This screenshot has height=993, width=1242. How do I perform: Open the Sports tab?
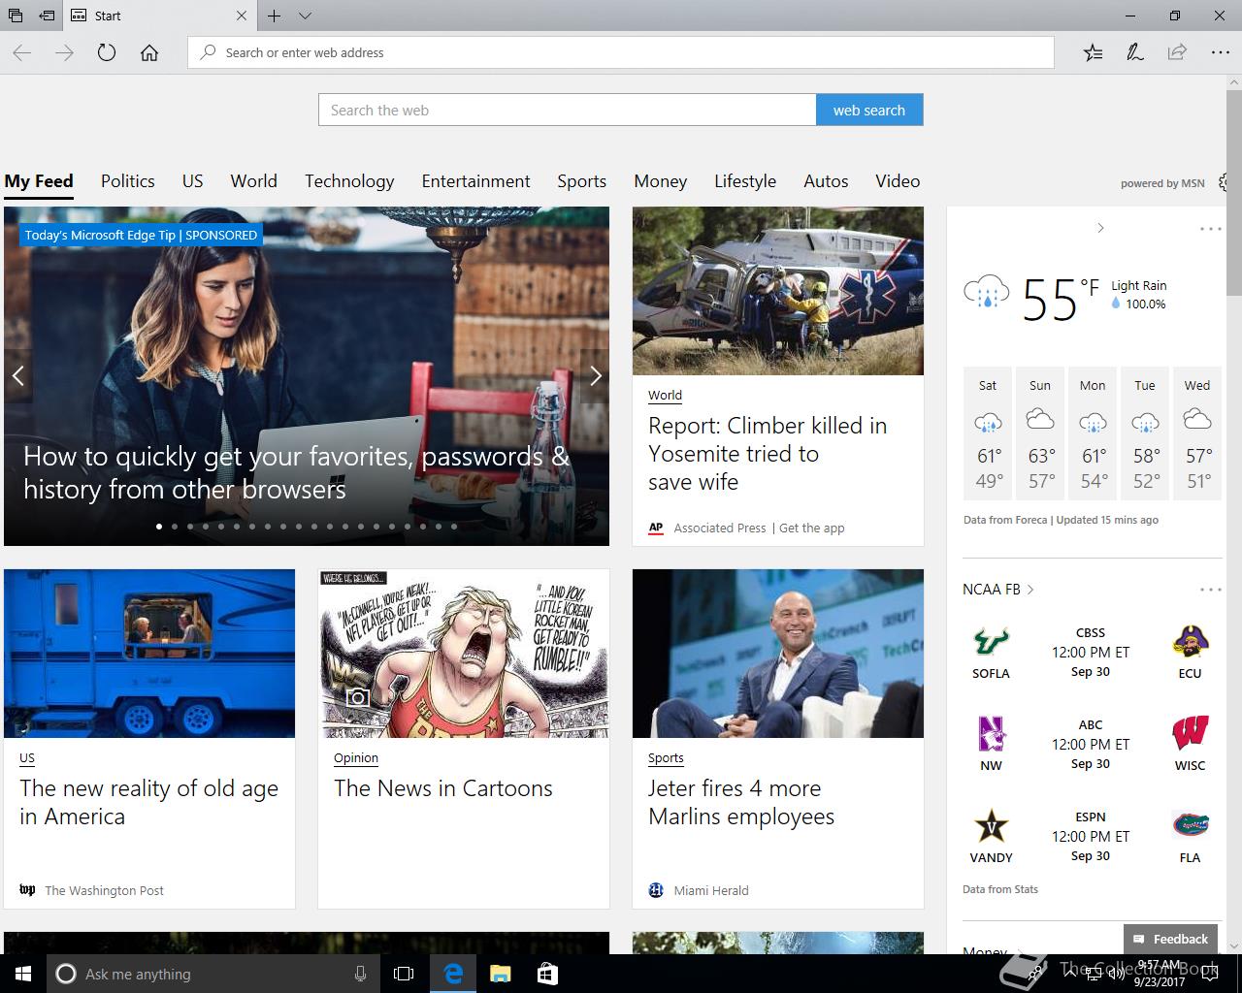click(582, 181)
